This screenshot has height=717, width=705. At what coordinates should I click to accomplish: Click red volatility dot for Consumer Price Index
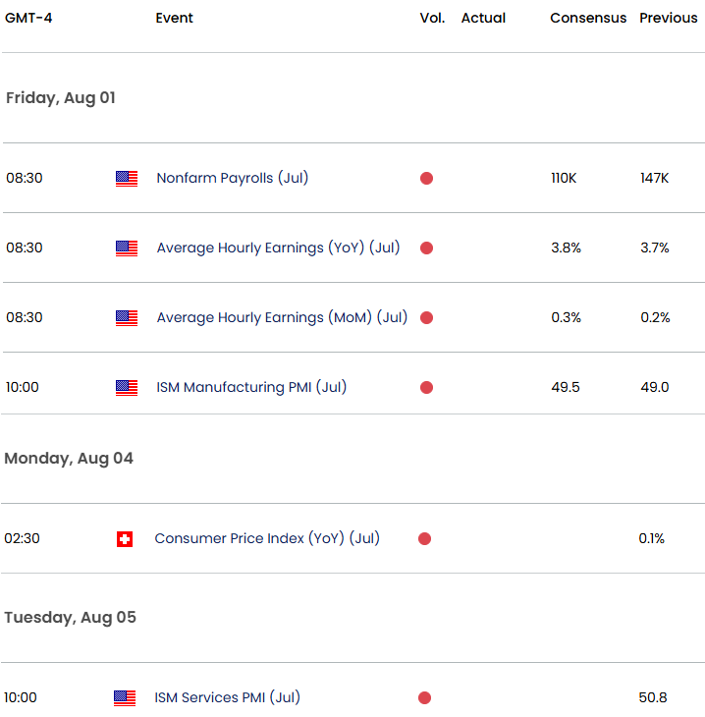point(424,539)
